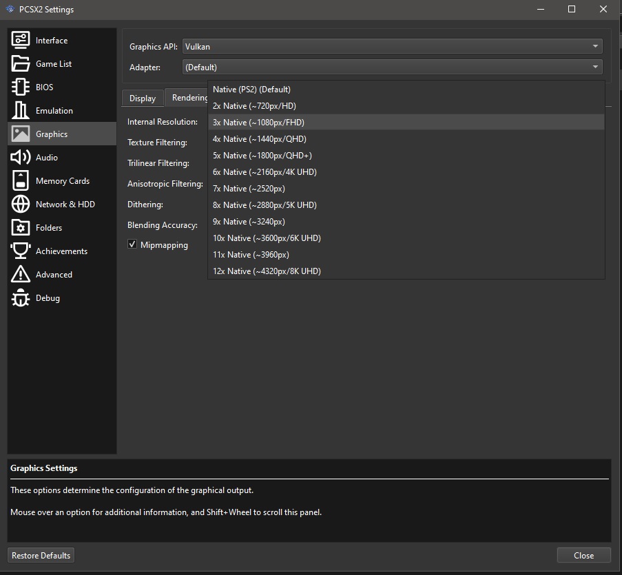This screenshot has width=622, height=575.
Task: Click the Debug bug icon
Action: pos(20,297)
